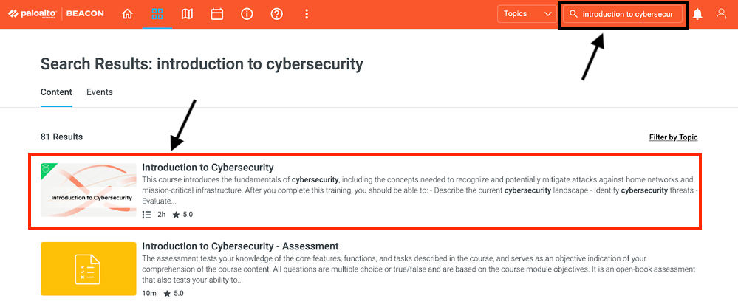The image size is (738, 307).
Task: Open the Introduction to Cybersecurity course title
Action: tap(208, 168)
